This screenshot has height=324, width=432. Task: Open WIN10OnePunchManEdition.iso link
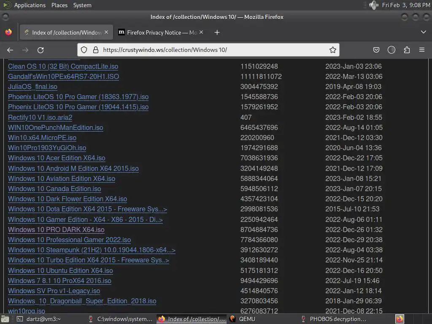[x=55, y=127]
